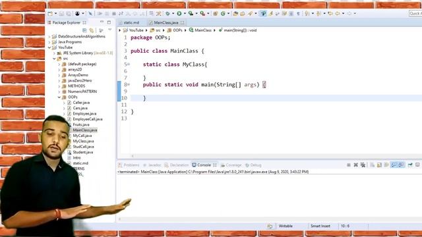Image resolution: width=422 pixels, height=237 pixels.
Task: Click Remove Launch X icon in Console
Action: pyautogui.click(x=356, y=165)
